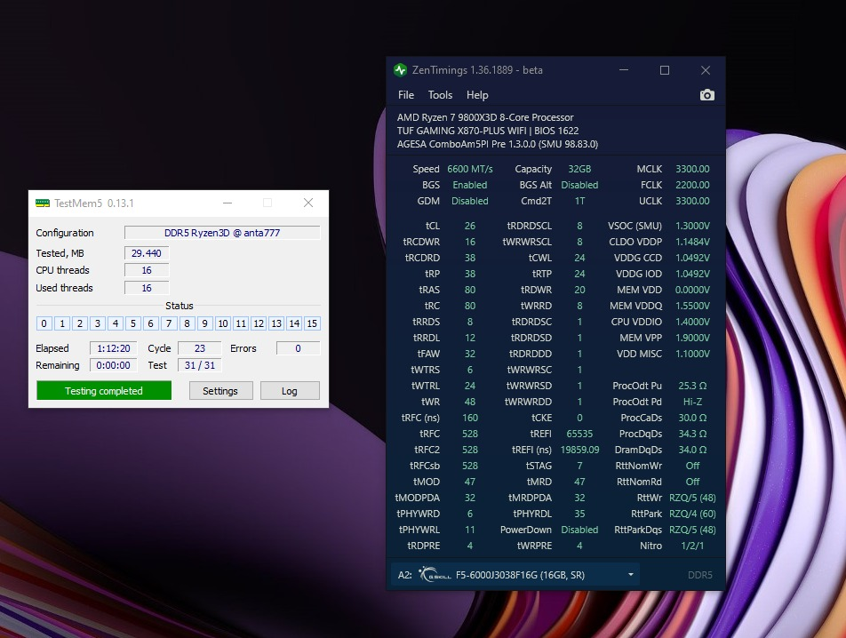Click the tRFC (ns) value 160
The width and height of the screenshot is (846, 638).
point(470,418)
